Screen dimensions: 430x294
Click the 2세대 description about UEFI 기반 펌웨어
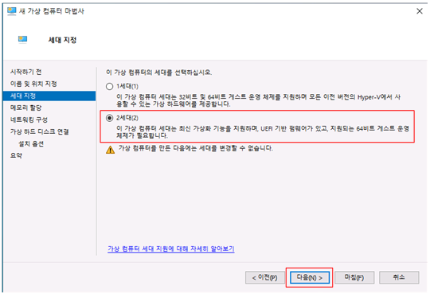pyautogui.click(x=263, y=132)
